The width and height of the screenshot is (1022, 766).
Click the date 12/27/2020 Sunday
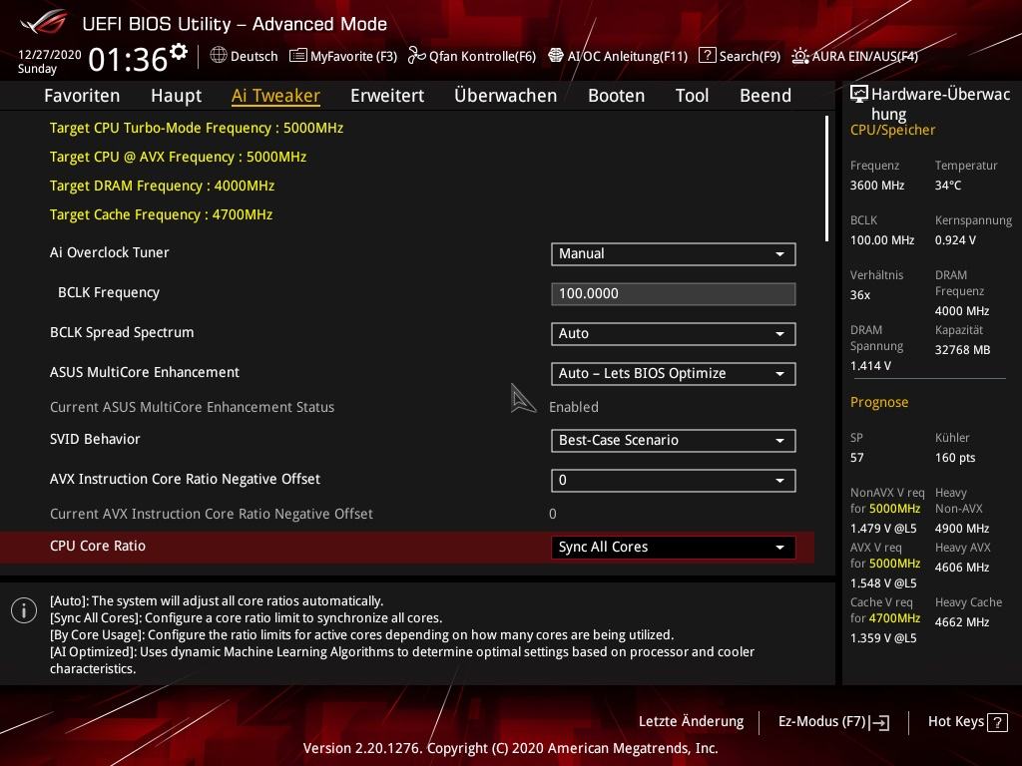(x=49, y=61)
